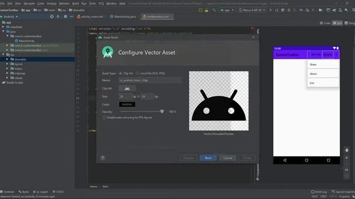Screen dimensions: 355x199
Task: Switch editor to Code view
Action: tap(325, 23)
